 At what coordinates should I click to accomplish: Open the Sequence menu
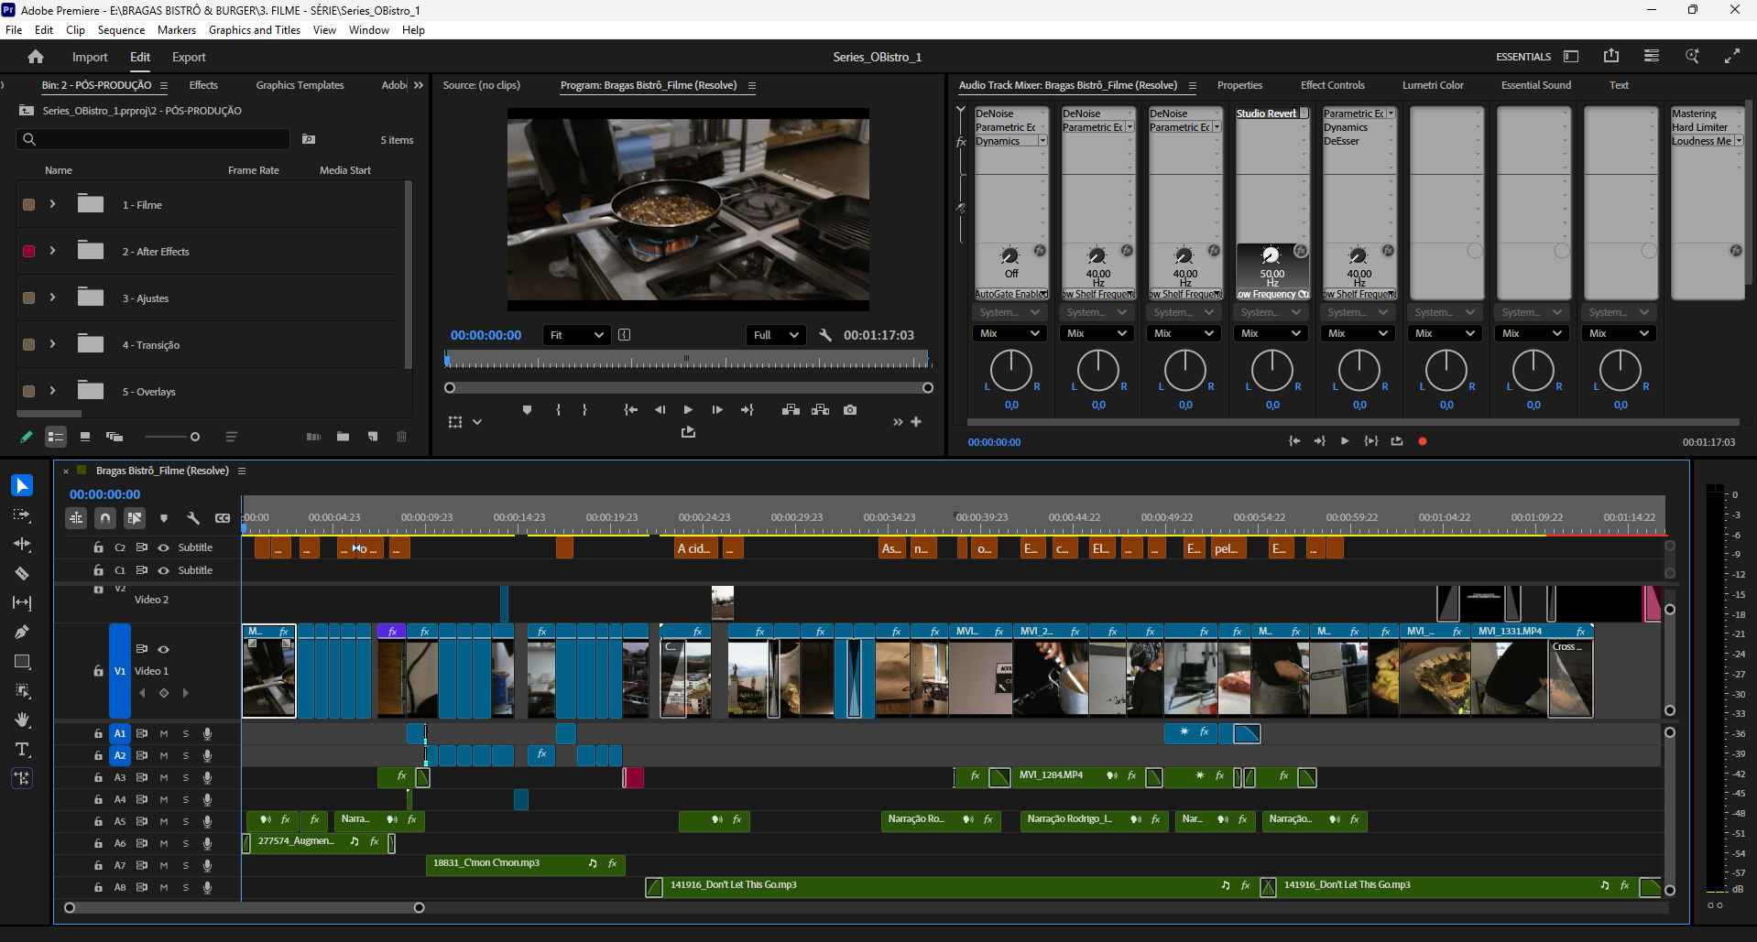coord(120,29)
